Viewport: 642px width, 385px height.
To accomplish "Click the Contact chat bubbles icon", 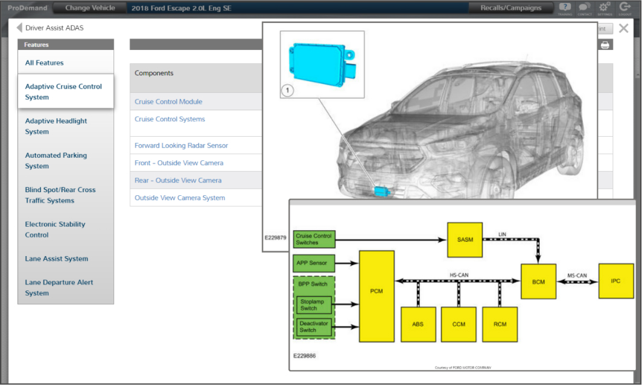I will coord(584,8).
